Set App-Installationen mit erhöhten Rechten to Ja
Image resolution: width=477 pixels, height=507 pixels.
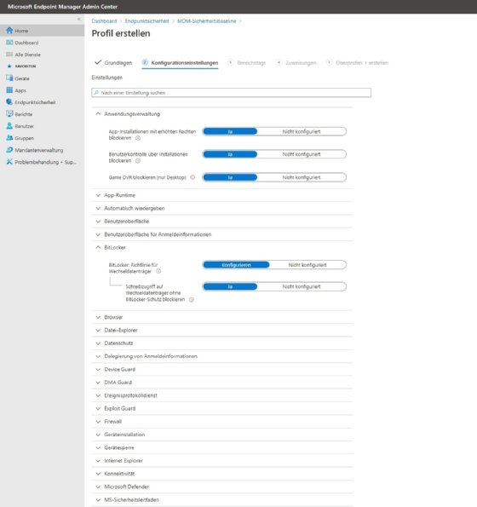(x=230, y=131)
